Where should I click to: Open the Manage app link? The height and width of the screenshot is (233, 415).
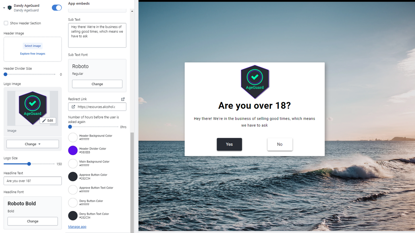[x=77, y=227]
